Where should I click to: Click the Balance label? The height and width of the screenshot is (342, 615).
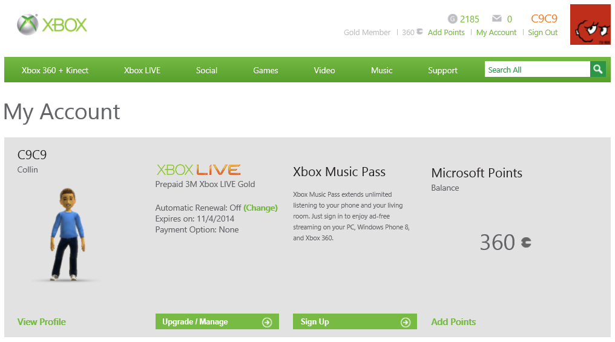[445, 188]
